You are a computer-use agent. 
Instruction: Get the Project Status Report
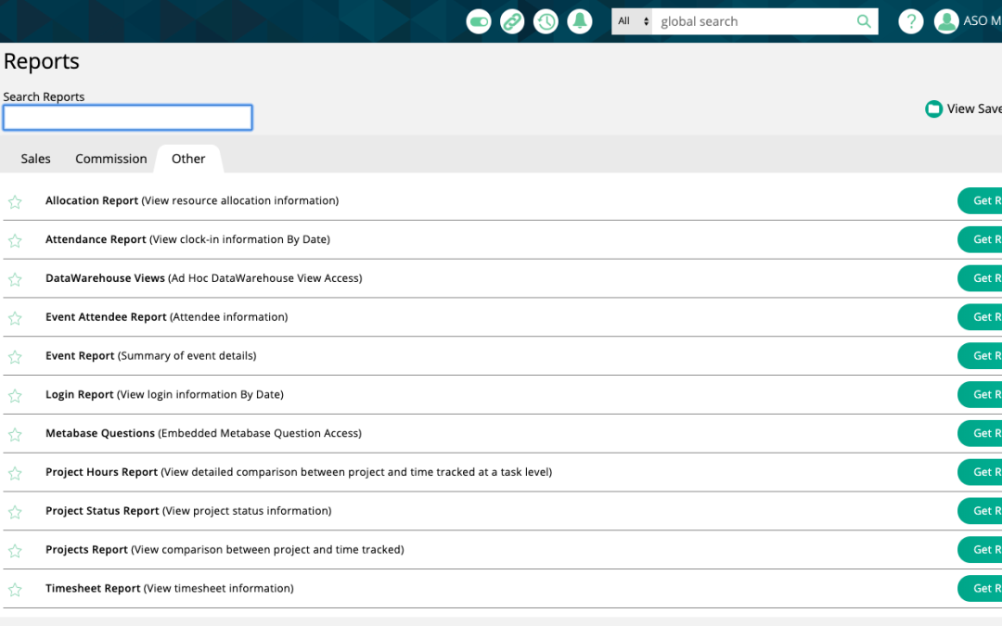(x=980, y=511)
